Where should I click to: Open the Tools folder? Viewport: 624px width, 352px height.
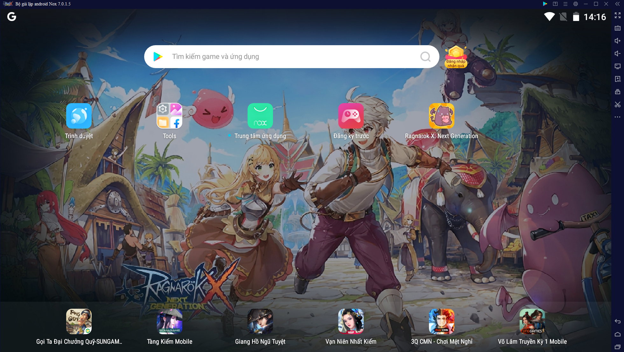[169, 116]
